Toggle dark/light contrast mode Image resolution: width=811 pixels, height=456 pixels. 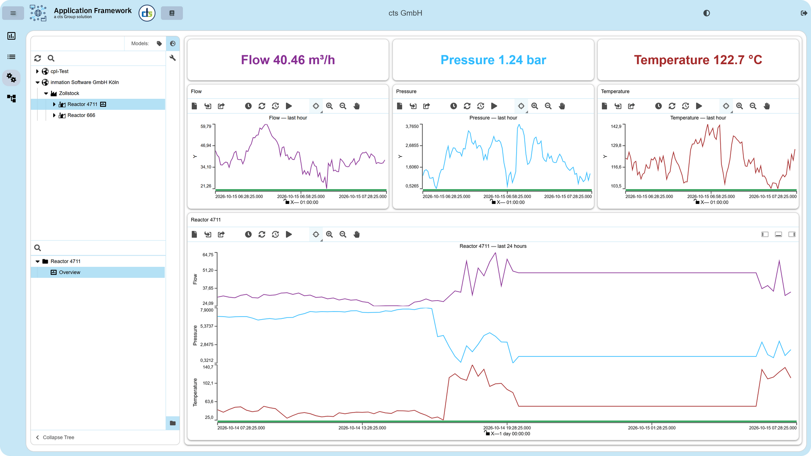707,13
